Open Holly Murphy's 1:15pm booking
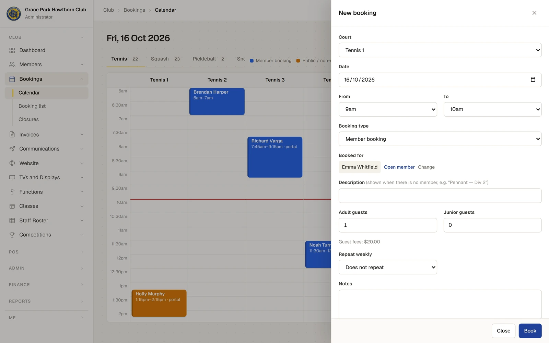The height and width of the screenshot is (343, 549). point(159,303)
